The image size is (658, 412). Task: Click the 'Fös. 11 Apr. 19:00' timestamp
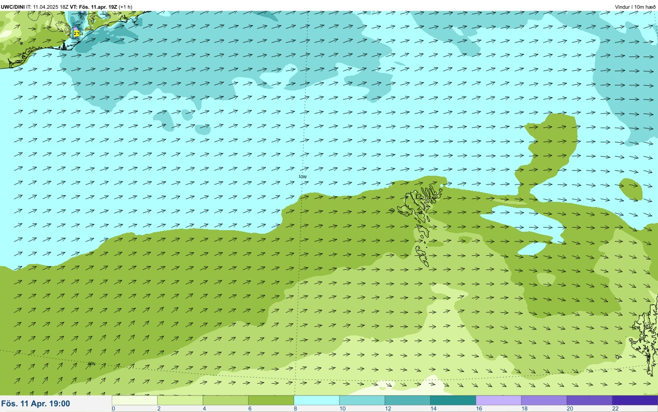coord(35,404)
